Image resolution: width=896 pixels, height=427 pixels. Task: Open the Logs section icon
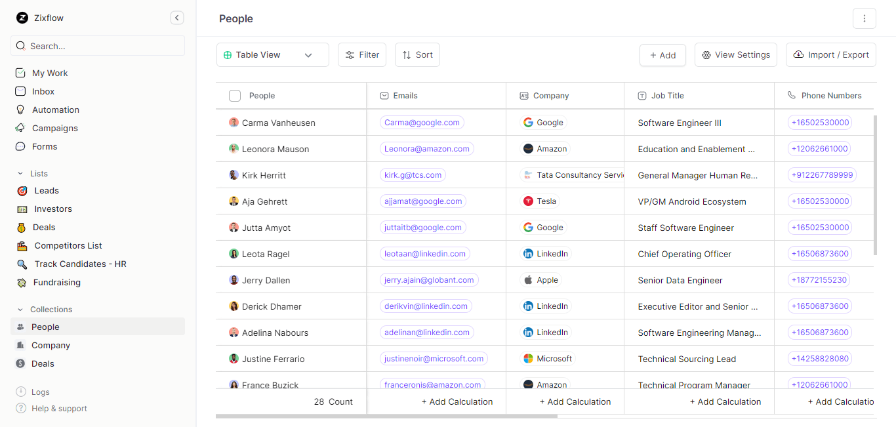pos(21,392)
